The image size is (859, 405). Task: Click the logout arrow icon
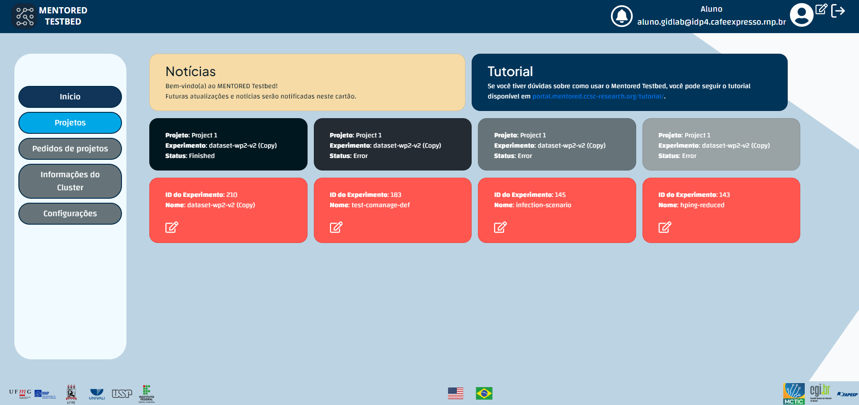click(x=837, y=11)
